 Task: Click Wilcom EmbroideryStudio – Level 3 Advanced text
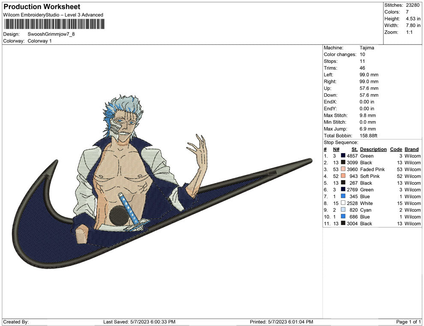point(53,15)
